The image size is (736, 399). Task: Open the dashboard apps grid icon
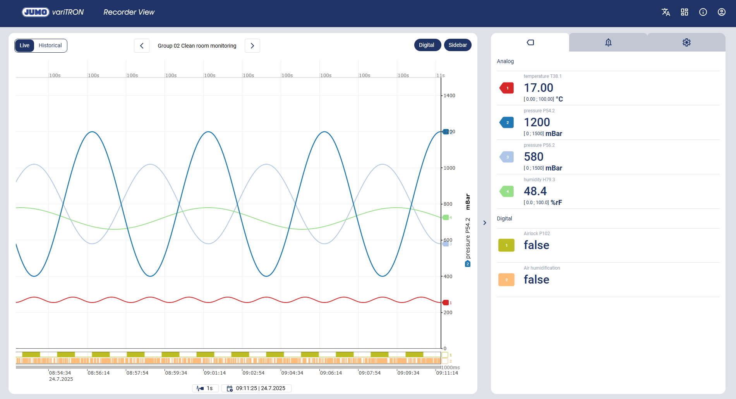(684, 12)
